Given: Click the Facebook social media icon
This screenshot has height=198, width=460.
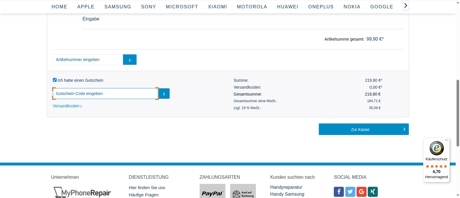Looking at the screenshot, I should coord(339,192).
